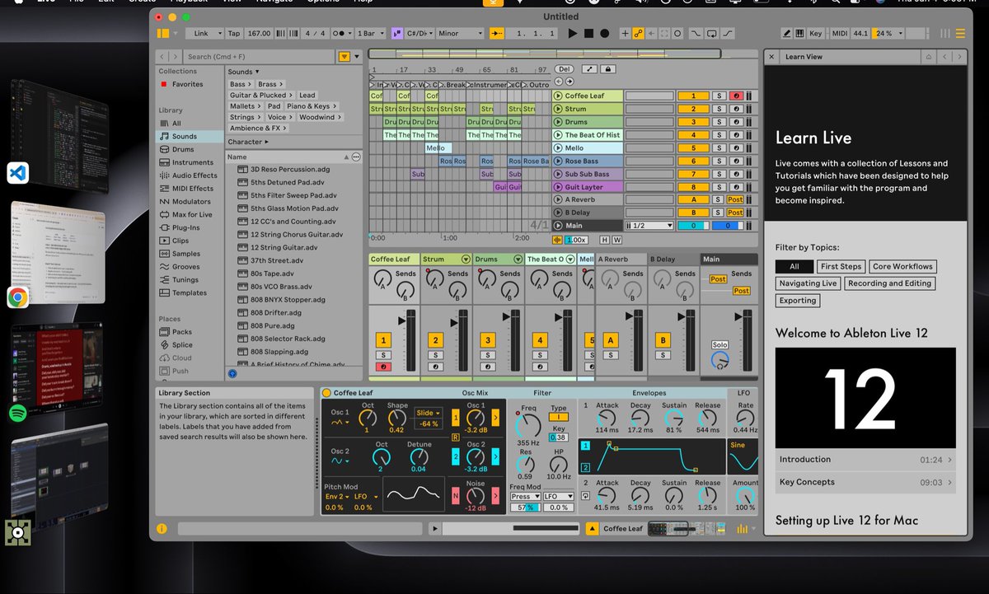Open the C#/Db root note dropdown

(419, 34)
